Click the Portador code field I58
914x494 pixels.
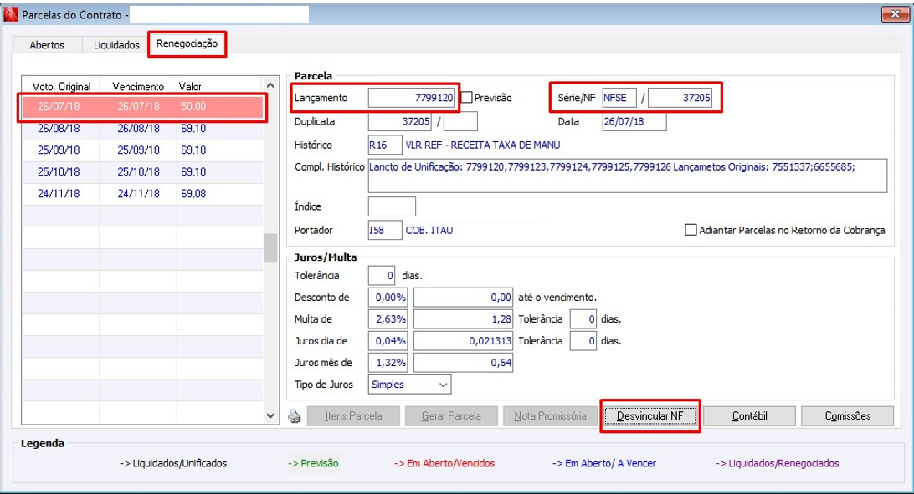pos(385,230)
